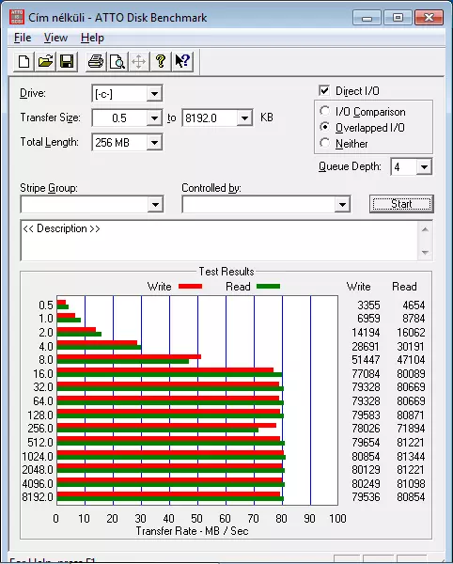453x564 pixels.
Task: Choose the Neither radio option
Action: tap(324, 143)
